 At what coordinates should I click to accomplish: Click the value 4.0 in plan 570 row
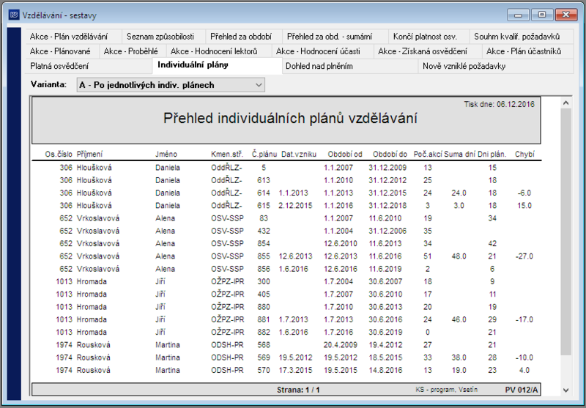524,371
